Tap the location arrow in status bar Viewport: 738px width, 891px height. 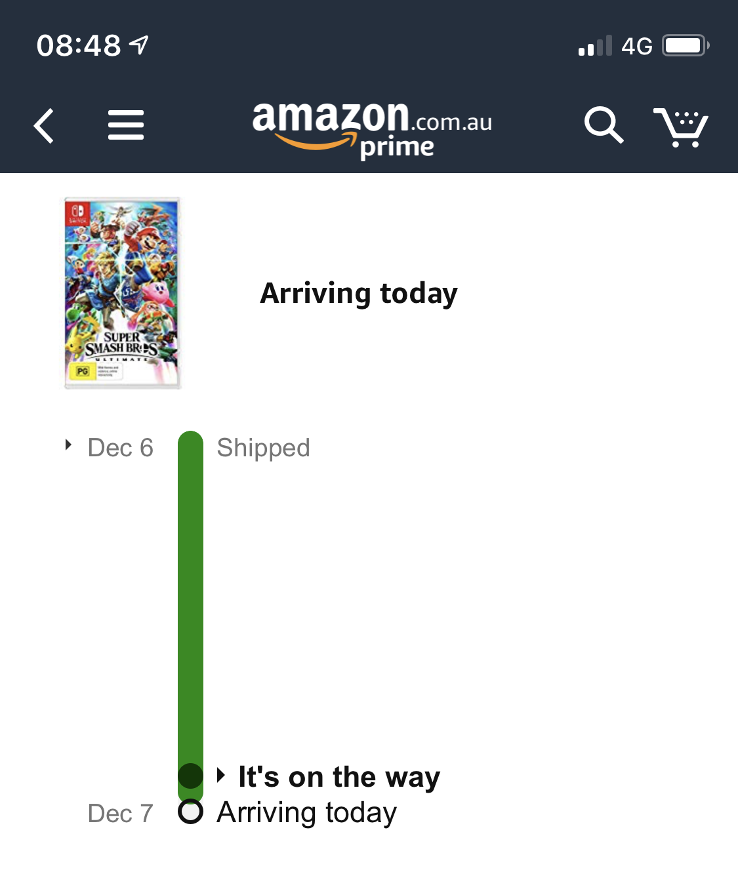coord(138,45)
